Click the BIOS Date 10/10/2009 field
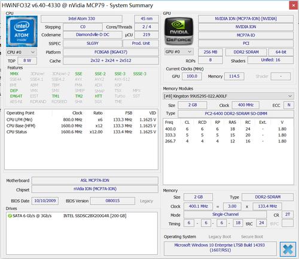This screenshot has width=299, height=259. [x=45, y=201]
